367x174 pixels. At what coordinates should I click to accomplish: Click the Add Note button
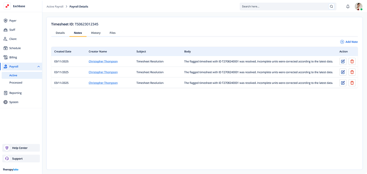(348, 42)
